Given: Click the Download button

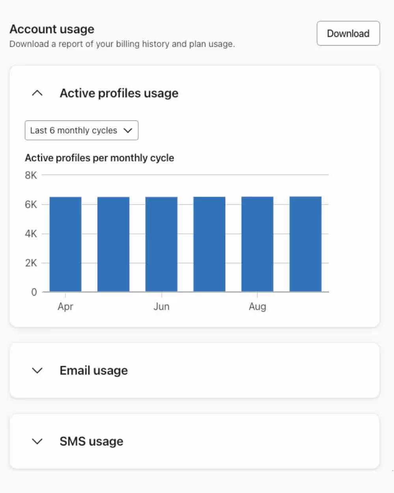Looking at the screenshot, I should point(348,34).
